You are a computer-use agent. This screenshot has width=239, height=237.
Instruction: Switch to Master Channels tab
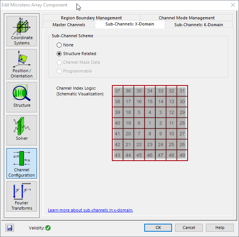point(69,25)
